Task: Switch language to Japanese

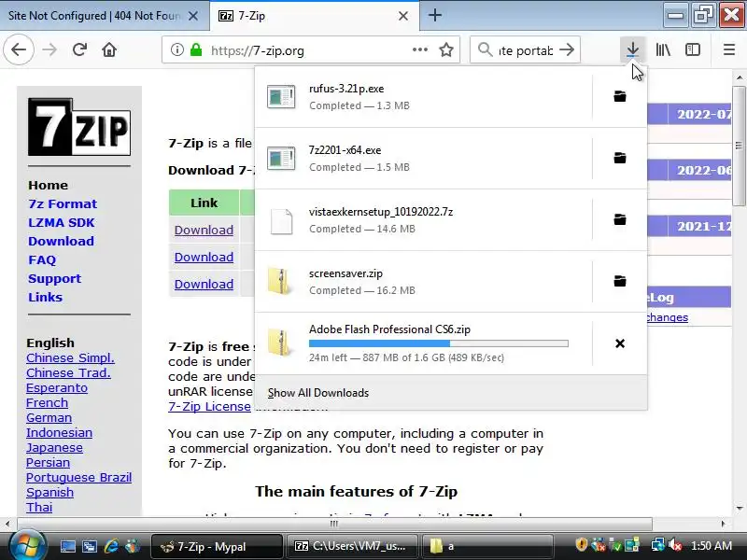Action: point(54,448)
